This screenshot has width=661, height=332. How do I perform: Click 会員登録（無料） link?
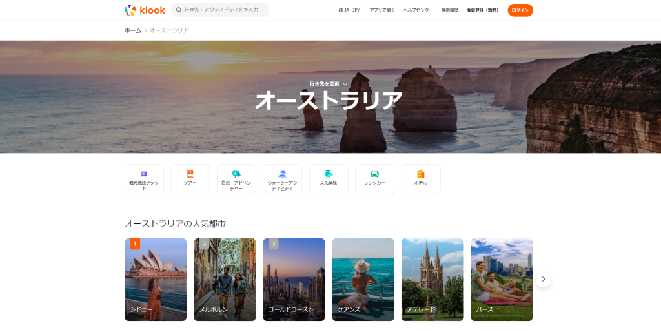click(x=483, y=10)
